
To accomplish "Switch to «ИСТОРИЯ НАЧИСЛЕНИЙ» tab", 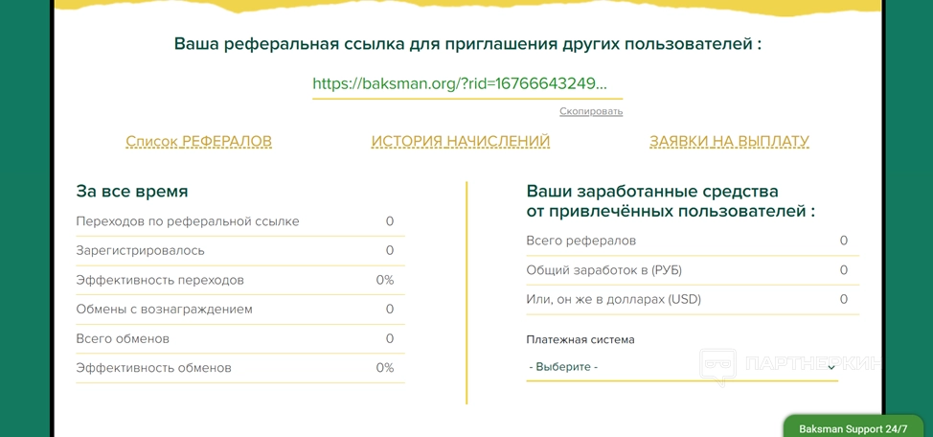I will pyautogui.click(x=461, y=142).
